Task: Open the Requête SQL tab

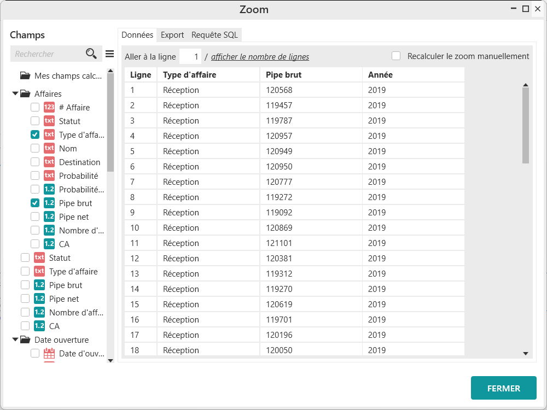Action: point(214,35)
